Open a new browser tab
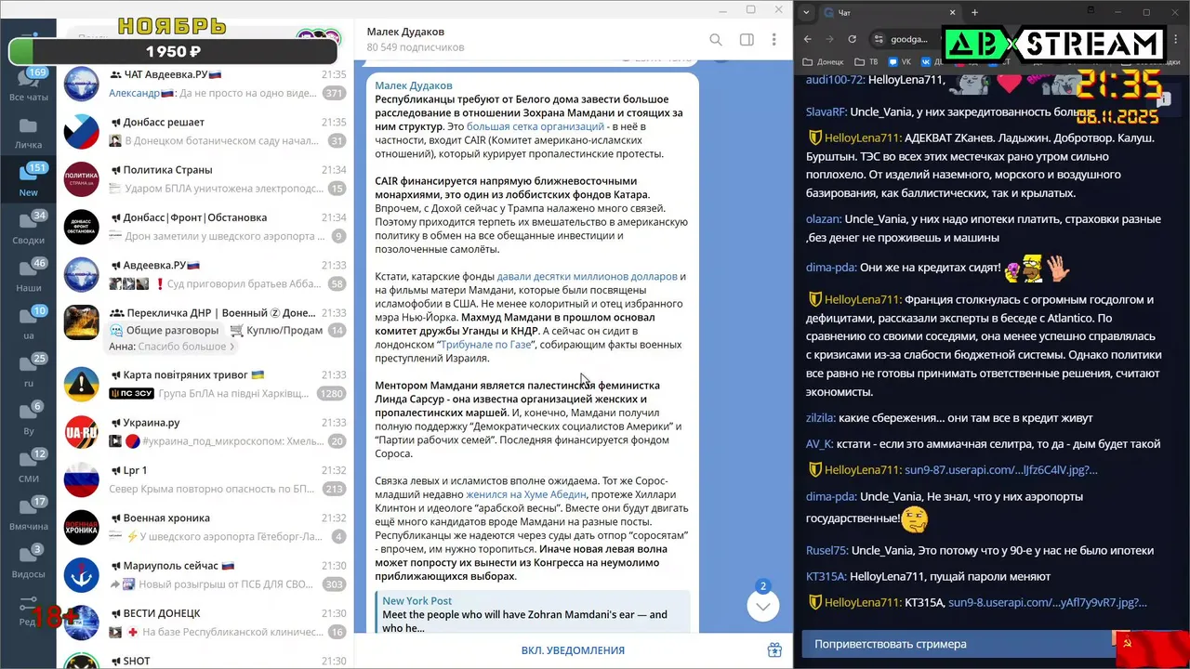1190x669 pixels. tap(974, 12)
